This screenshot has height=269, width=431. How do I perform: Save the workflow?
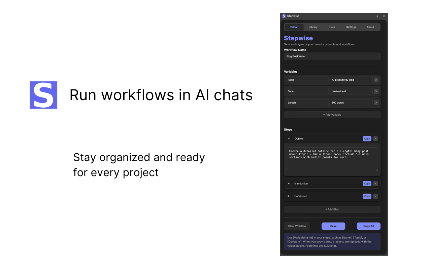click(x=333, y=226)
